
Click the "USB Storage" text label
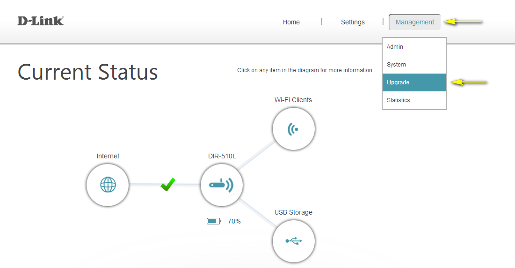pyautogui.click(x=293, y=212)
